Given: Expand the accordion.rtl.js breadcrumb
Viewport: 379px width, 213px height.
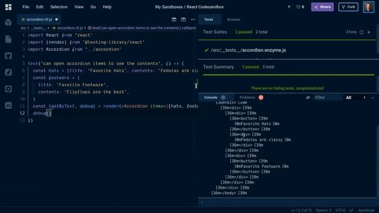Looking at the screenshot, I should pos(70,28).
